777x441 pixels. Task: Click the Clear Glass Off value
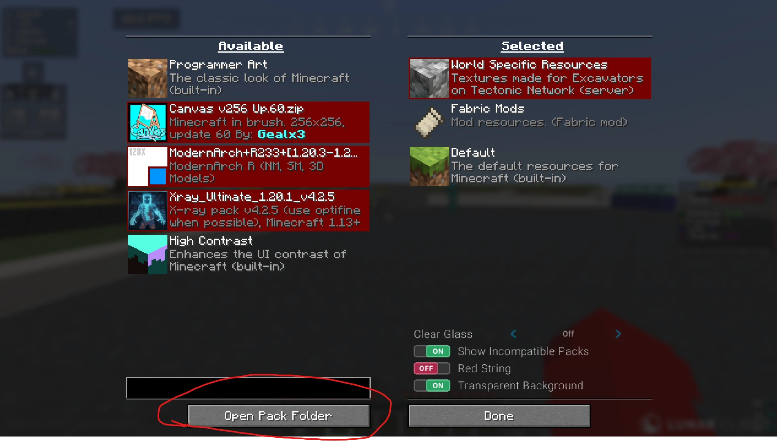pos(568,334)
